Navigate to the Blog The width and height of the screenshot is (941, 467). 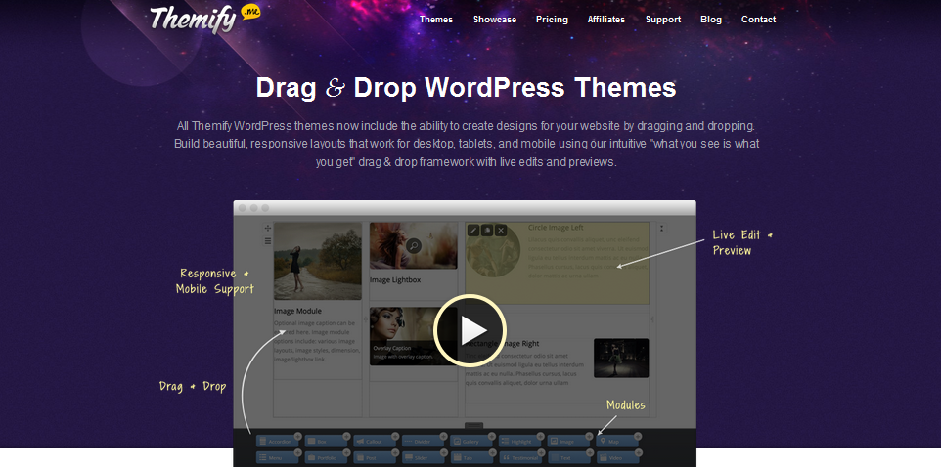coord(711,20)
